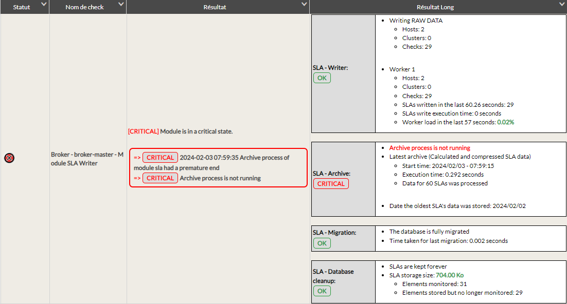Screen dimensions: 567x304
Task: Click the Résultat Long header label
Action: (x=435, y=7)
